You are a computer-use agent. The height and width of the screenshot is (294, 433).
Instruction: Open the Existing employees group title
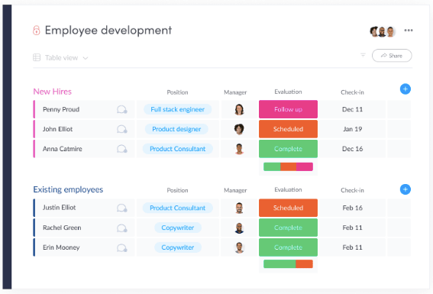tap(68, 189)
